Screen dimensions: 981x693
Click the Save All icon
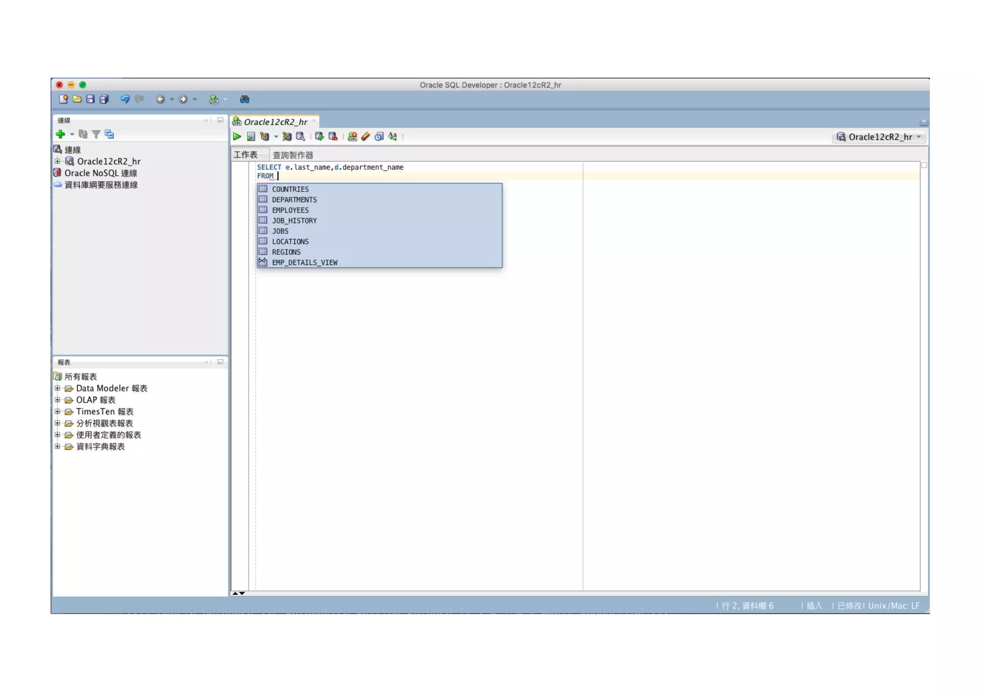click(104, 99)
